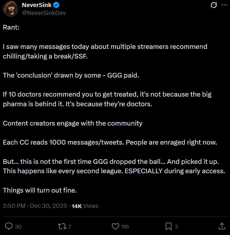Image resolution: width=230 pixels, height=235 pixels.
Task: Click the Grok slashed-circle icon
Action: point(214,5)
